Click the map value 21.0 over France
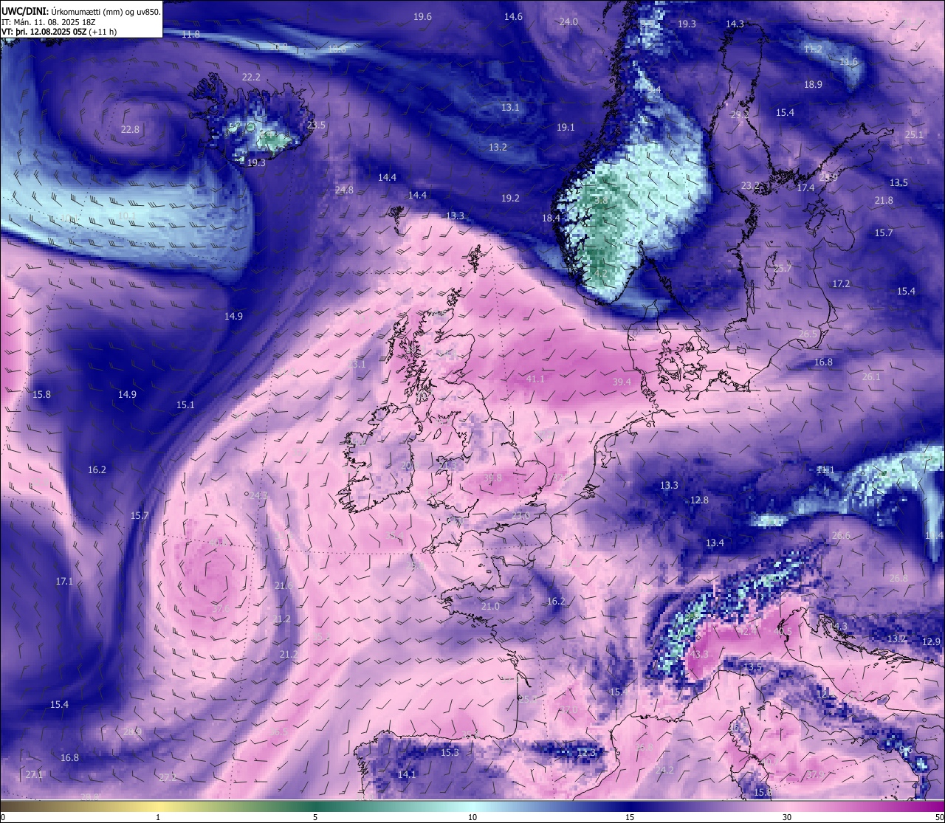The height and width of the screenshot is (823, 945). click(x=490, y=606)
